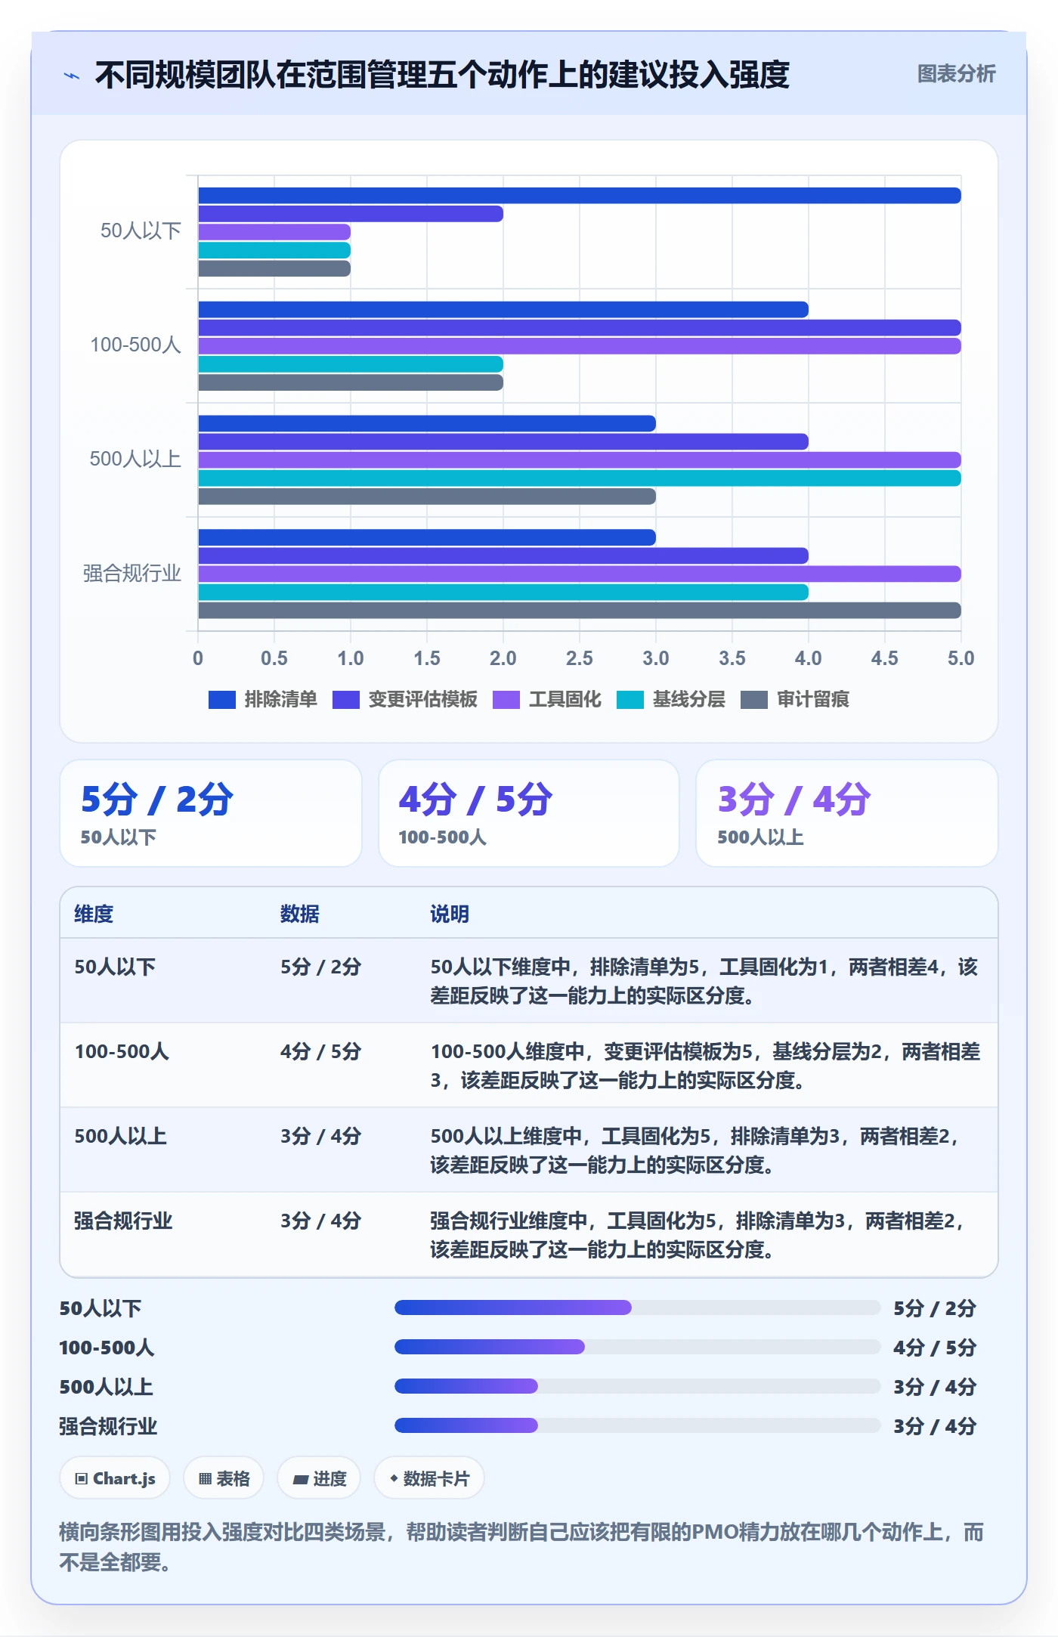Click the footer description paragraph
1058x1637 pixels.
click(x=521, y=1546)
